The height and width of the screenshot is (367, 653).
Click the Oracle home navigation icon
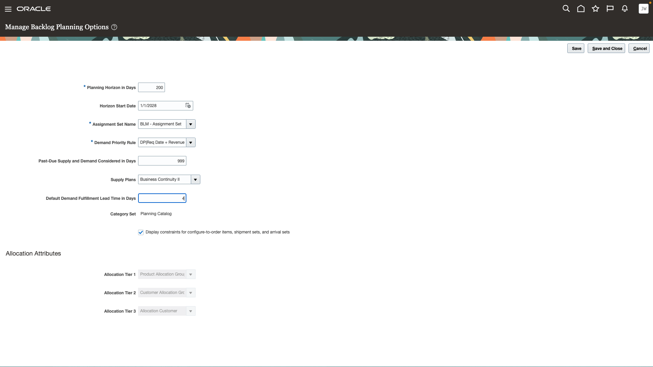pyautogui.click(x=581, y=8)
